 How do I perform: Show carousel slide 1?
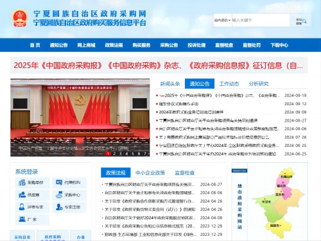coord(108,154)
